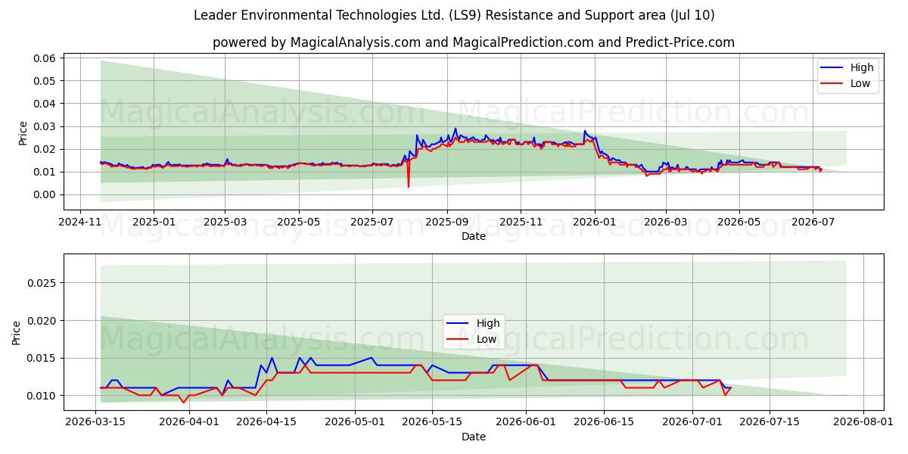Click 'Low' in the bottom chart legend

click(x=487, y=339)
